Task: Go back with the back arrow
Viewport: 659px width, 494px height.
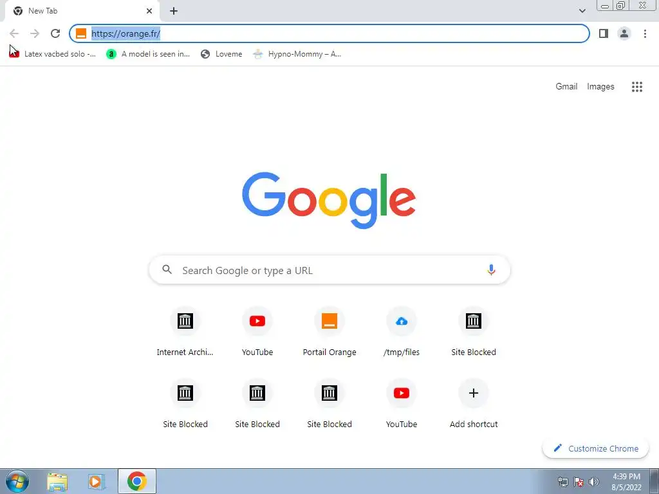Action: click(14, 33)
